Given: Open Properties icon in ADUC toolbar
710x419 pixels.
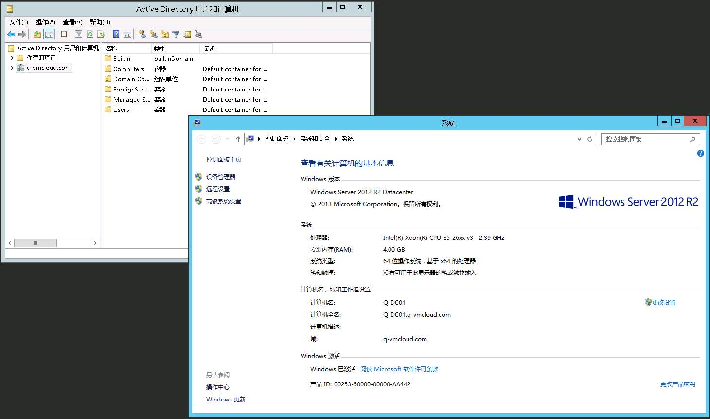Looking at the screenshot, I should point(78,35).
